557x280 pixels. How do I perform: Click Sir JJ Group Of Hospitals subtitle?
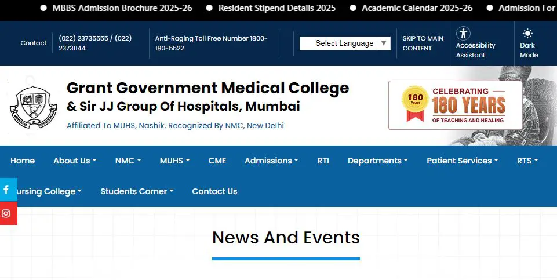[x=183, y=106]
